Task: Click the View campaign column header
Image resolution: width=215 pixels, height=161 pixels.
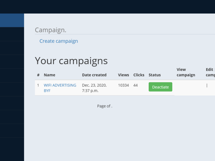Action: point(186,72)
